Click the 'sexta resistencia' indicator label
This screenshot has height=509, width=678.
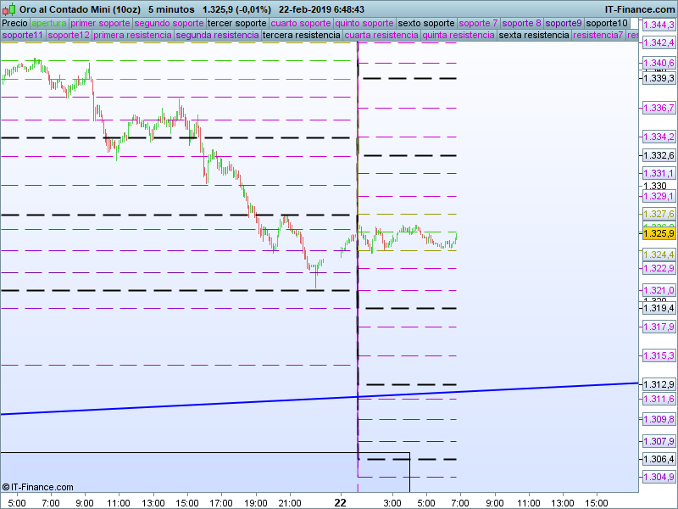coord(534,36)
